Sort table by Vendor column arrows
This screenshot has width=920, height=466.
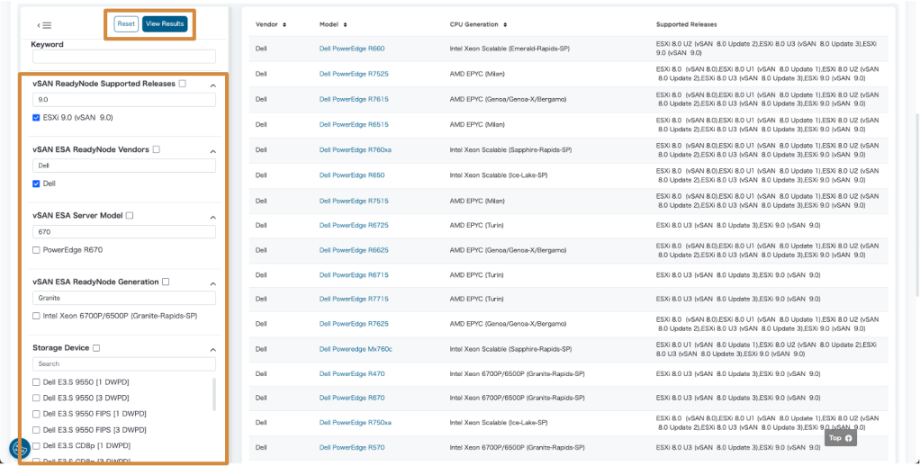click(284, 24)
